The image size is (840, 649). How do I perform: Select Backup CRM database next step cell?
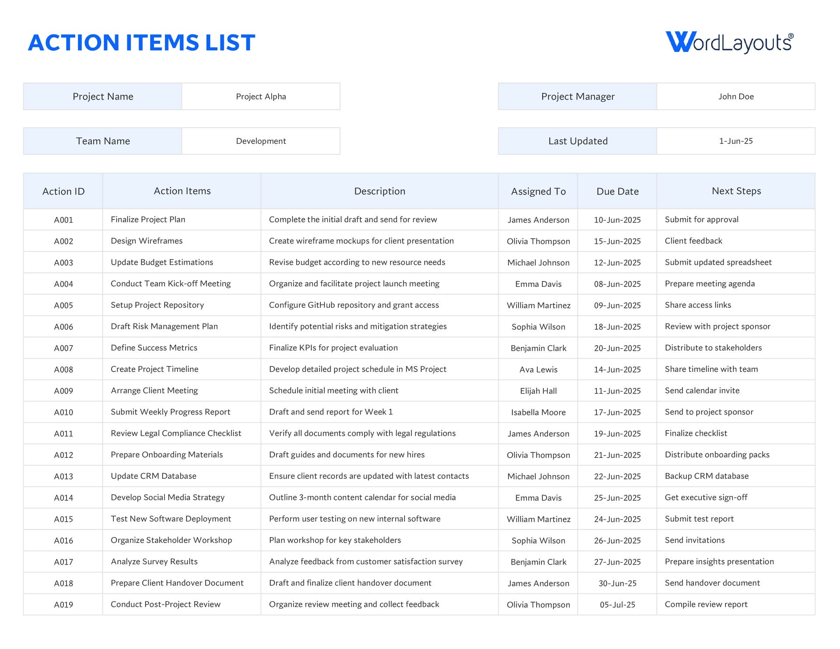[x=707, y=476]
